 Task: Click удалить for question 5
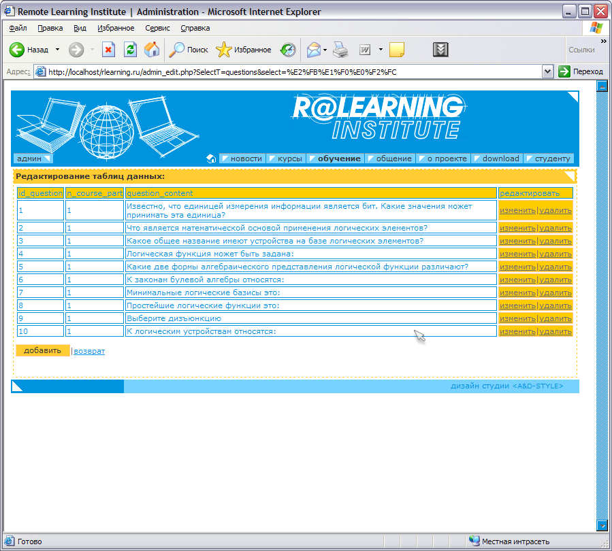coord(555,267)
